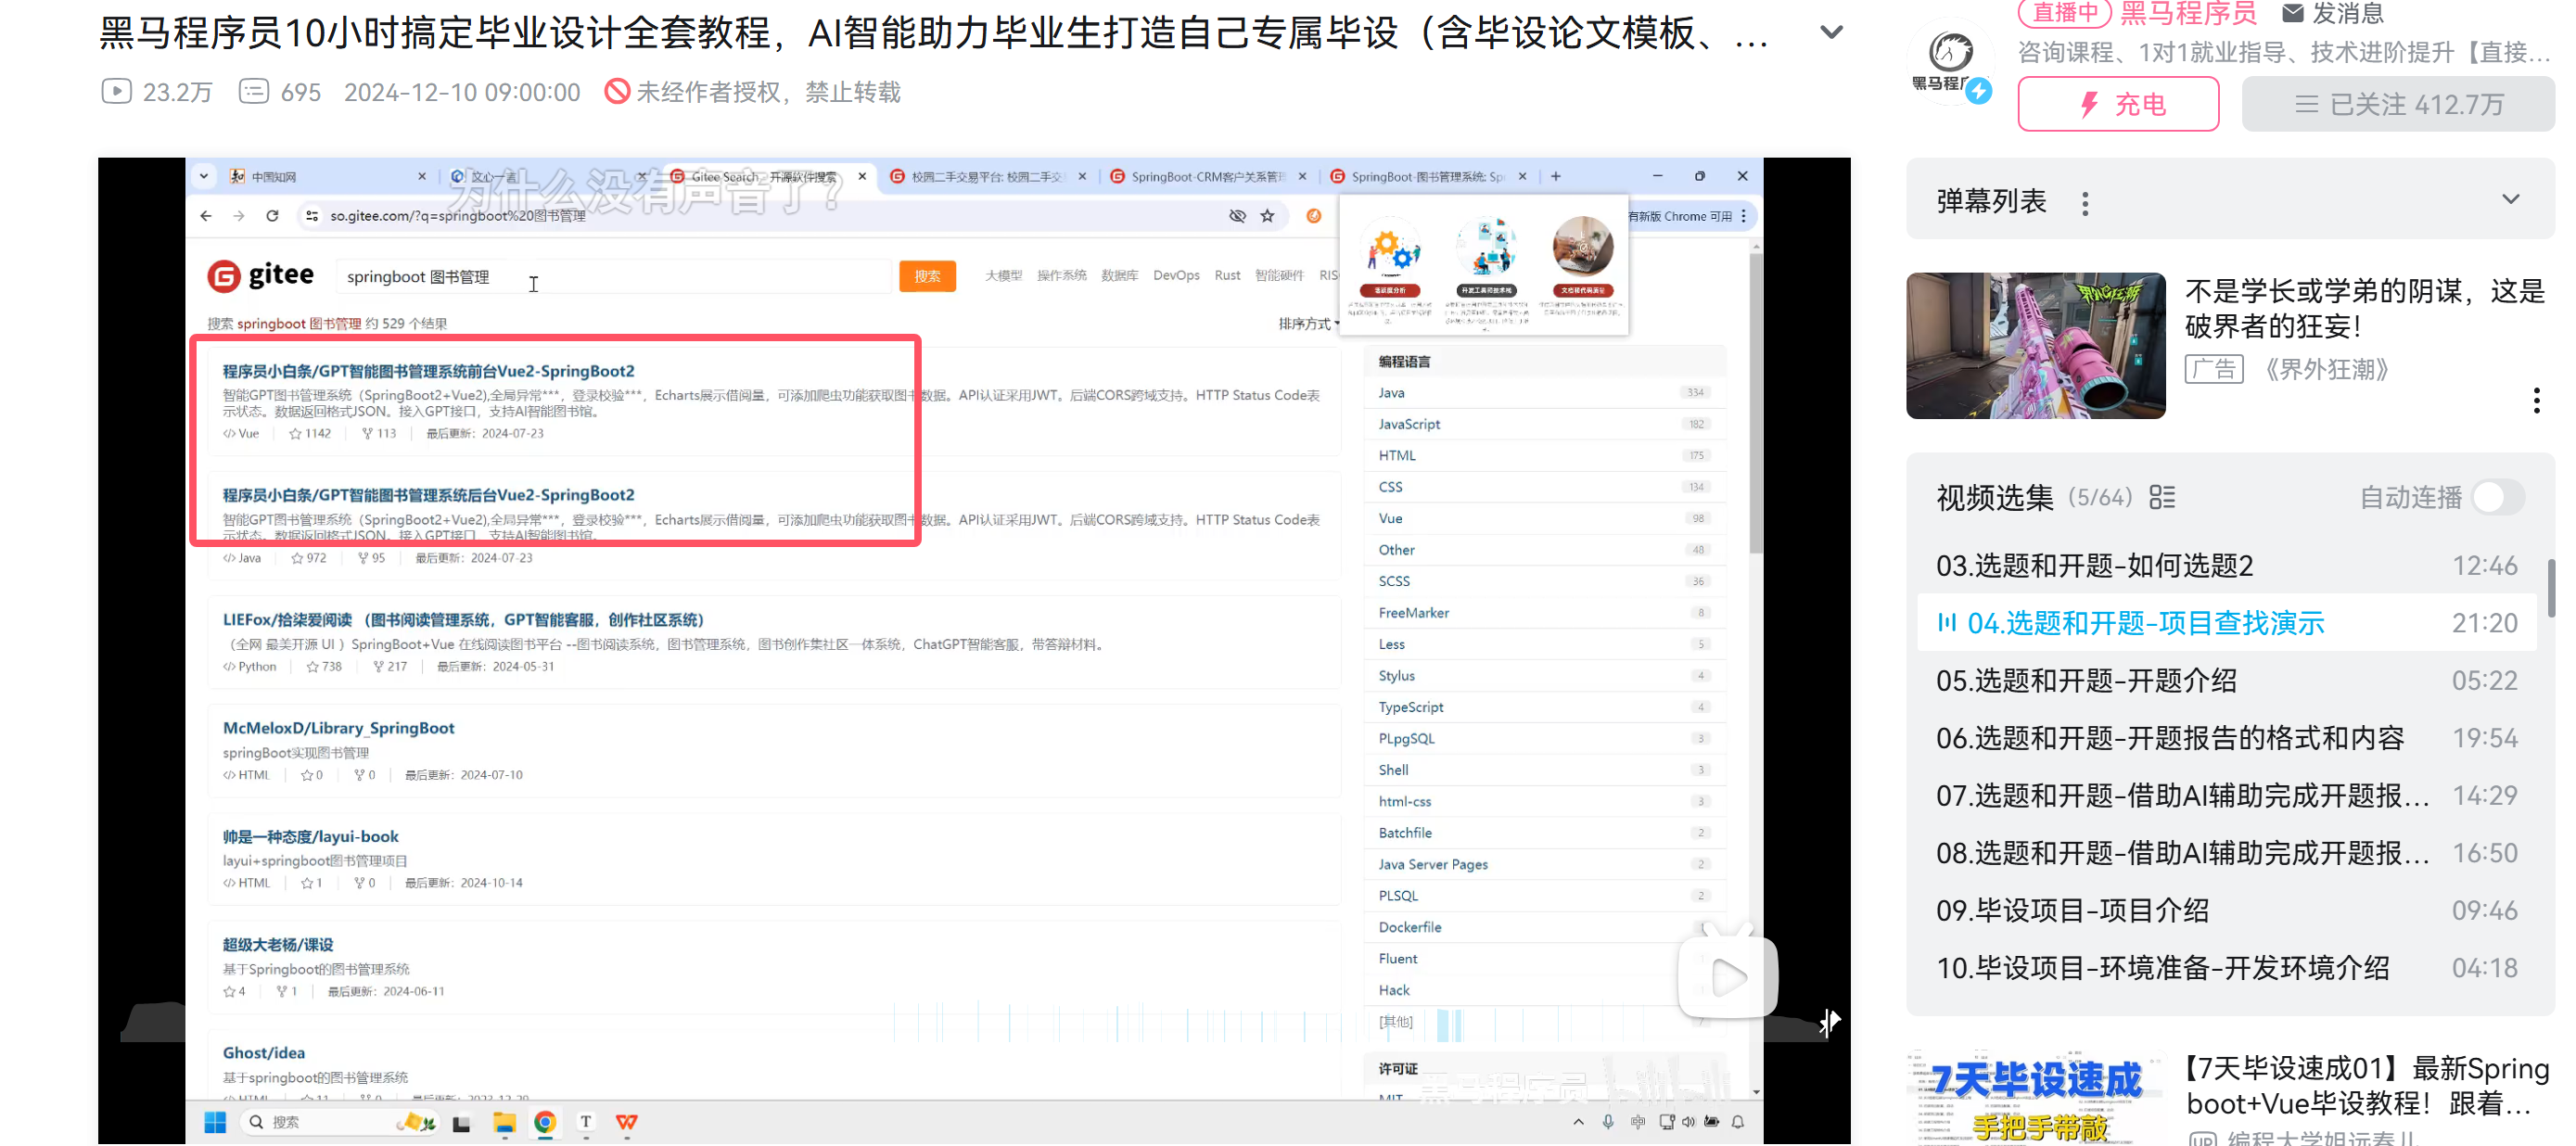This screenshot has width=2576, height=1146.
Task: Click the view count icon under the title
Action: 116,92
